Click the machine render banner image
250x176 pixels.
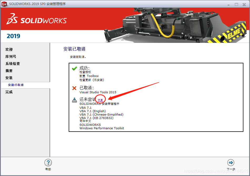coord(175,25)
